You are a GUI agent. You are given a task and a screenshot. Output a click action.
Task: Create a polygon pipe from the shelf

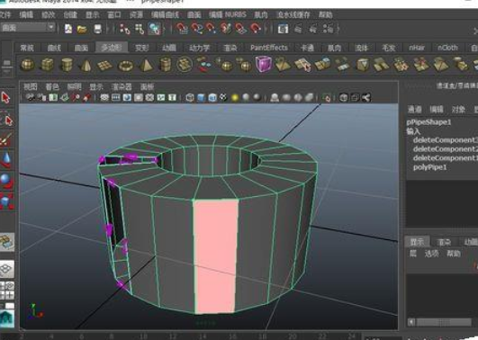tap(165, 65)
